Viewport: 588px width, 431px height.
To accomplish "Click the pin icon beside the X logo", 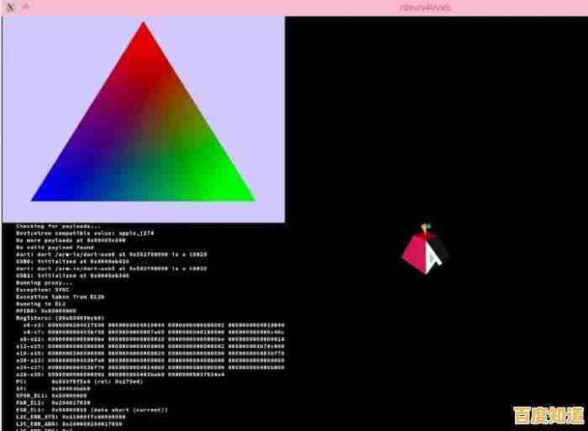I will (25, 7).
